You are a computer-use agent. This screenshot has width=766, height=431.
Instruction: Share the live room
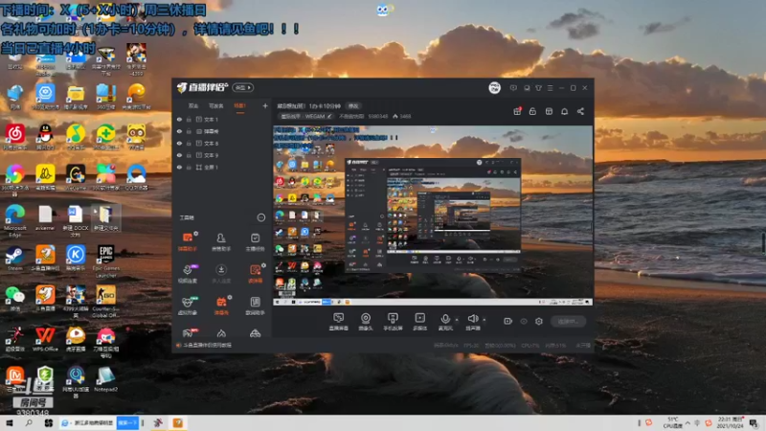[x=580, y=111]
